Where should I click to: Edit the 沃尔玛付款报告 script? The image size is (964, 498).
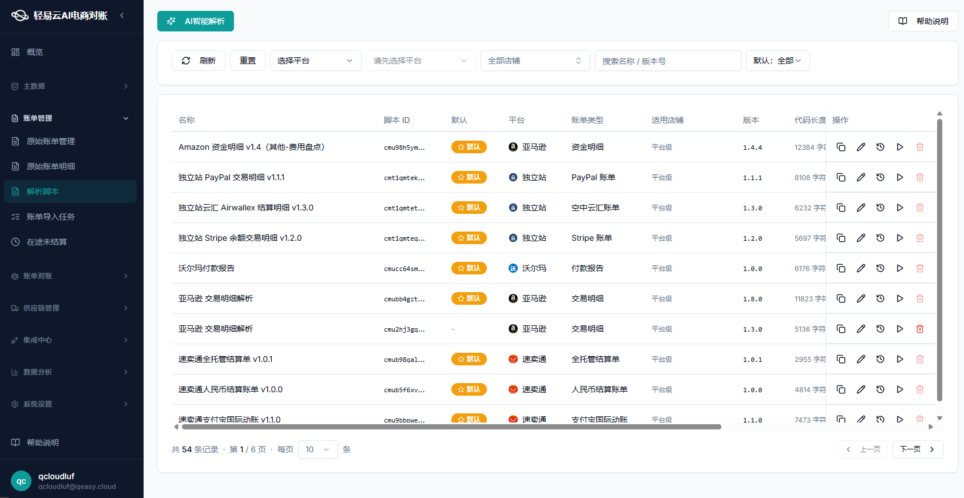[860, 268]
